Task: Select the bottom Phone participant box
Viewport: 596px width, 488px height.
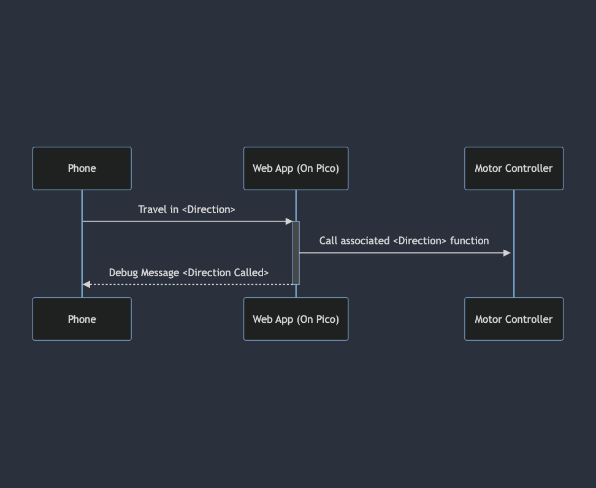Action: click(x=82, y=319)
